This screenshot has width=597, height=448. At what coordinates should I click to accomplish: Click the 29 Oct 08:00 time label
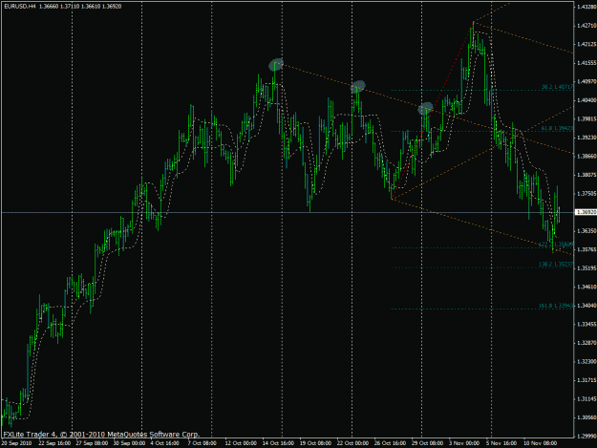point(427,443)
